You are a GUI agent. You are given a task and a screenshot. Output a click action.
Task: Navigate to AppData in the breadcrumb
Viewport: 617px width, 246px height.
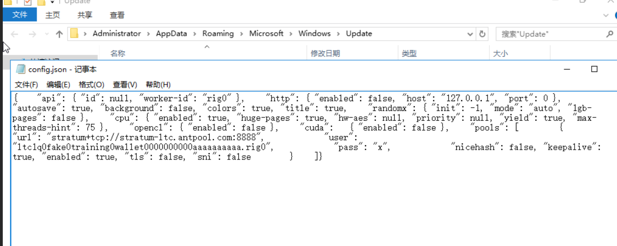pyautogui.click(x=171, y=33)
